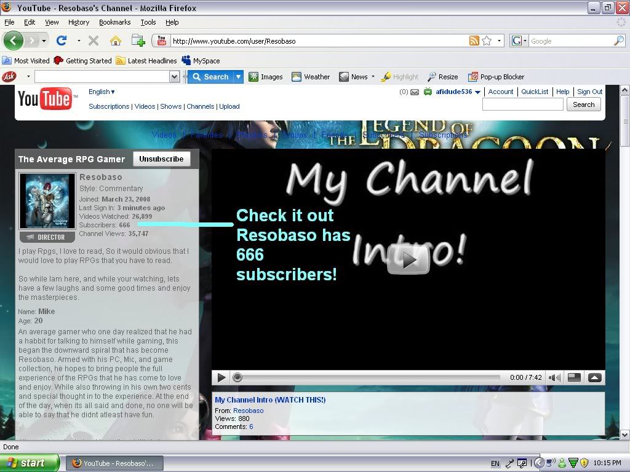Play the video from the control bar

pos(221,378)
